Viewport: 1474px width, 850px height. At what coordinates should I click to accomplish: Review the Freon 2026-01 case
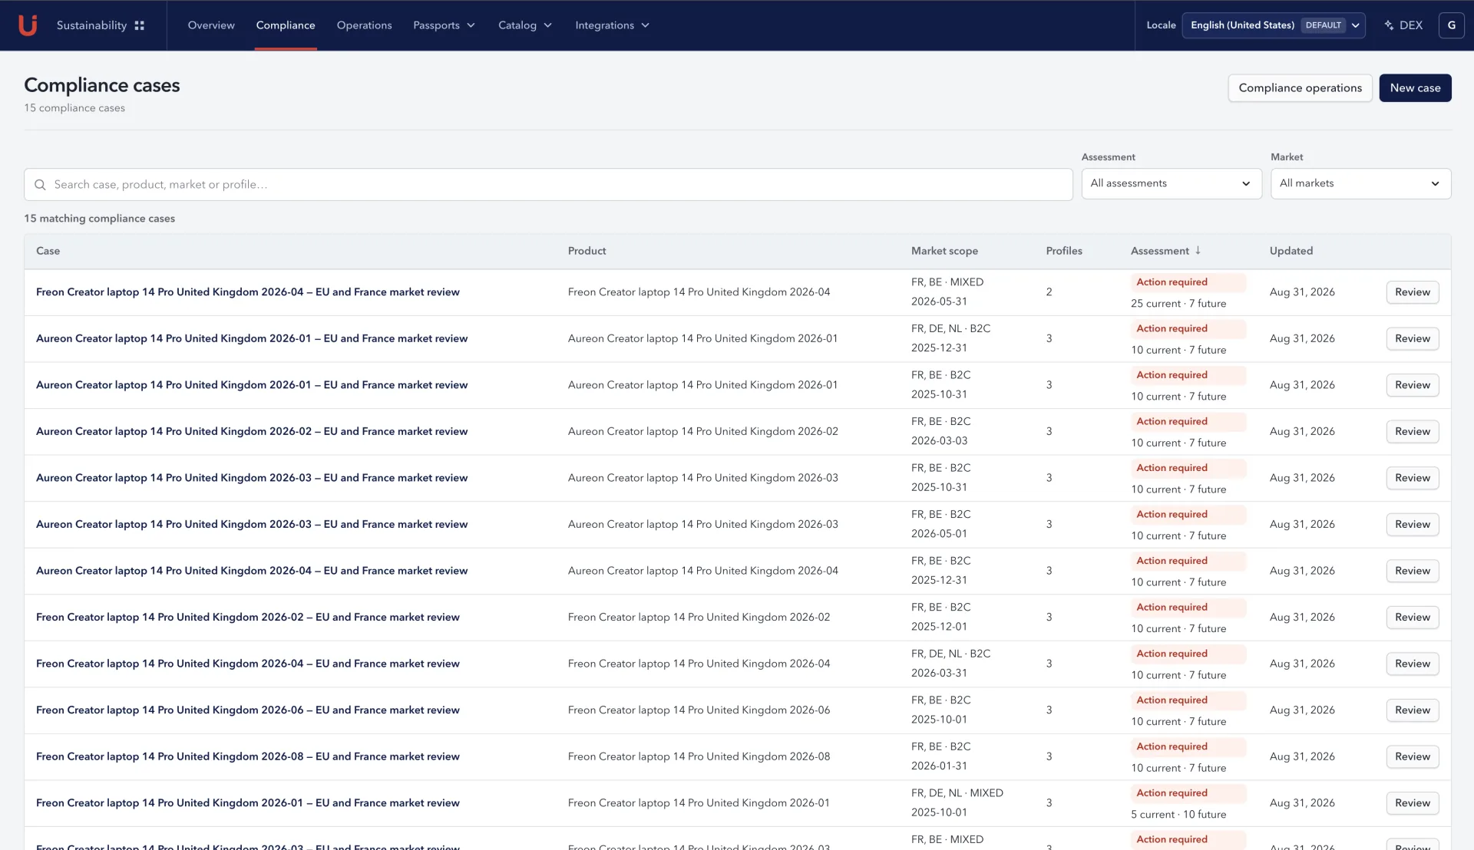1413,802
